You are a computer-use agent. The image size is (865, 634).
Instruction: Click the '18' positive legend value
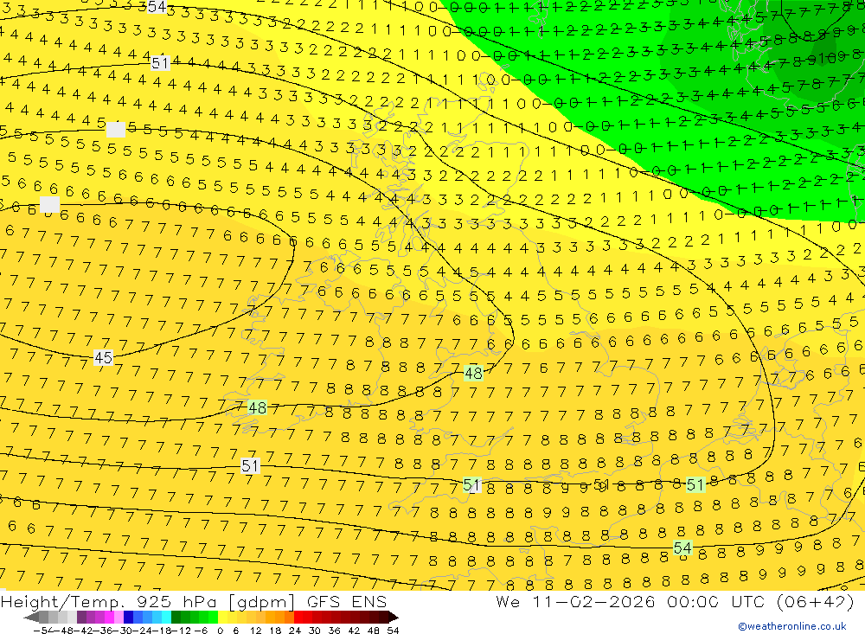pos(275,631)
